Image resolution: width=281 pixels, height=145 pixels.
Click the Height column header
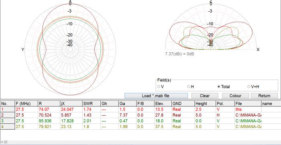point(205,103)
